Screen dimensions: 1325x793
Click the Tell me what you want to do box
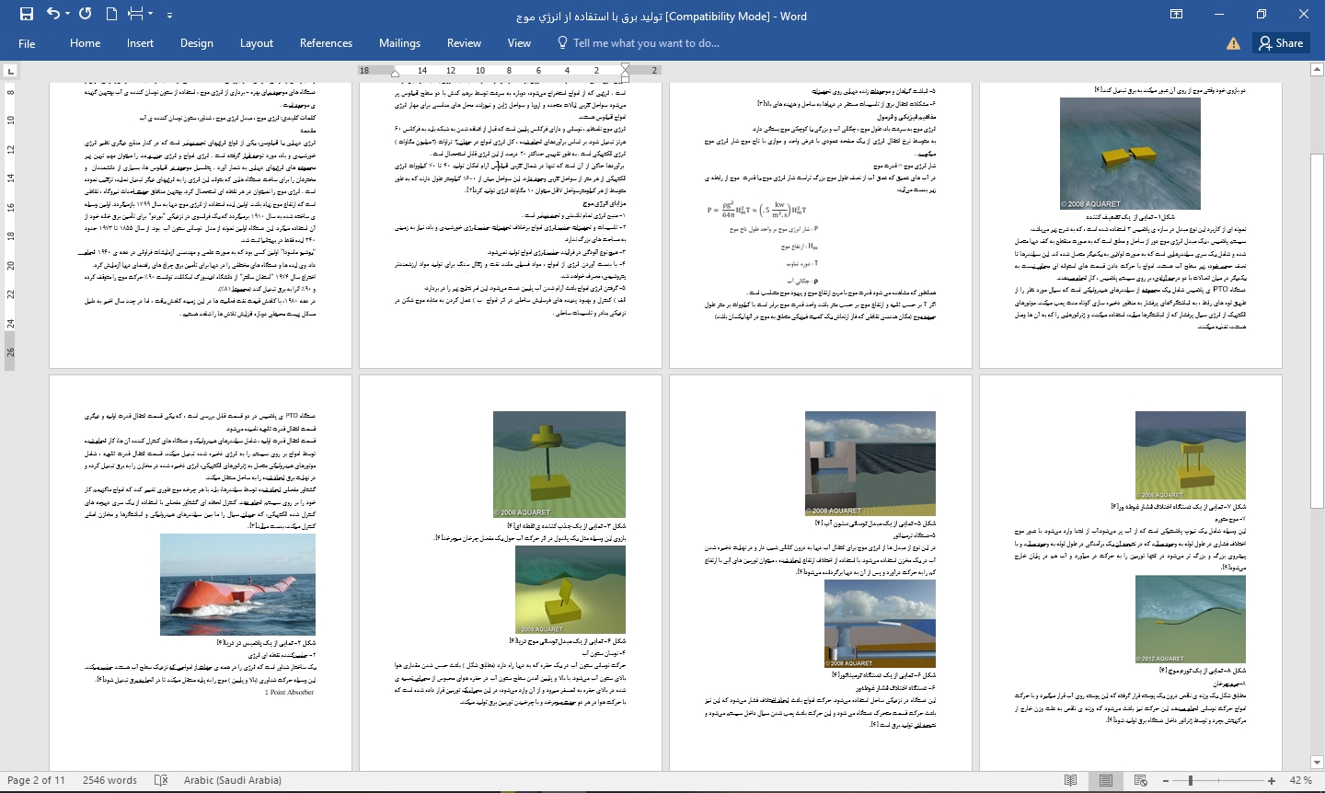click(645, 43)
